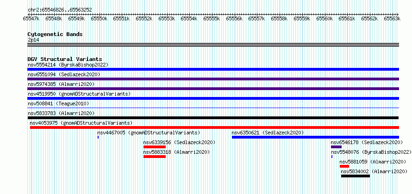412x194 pixels.
Task: Open nsv4467005 (gnomADStructuralVariants) label
Action: (x=149, y=133)
